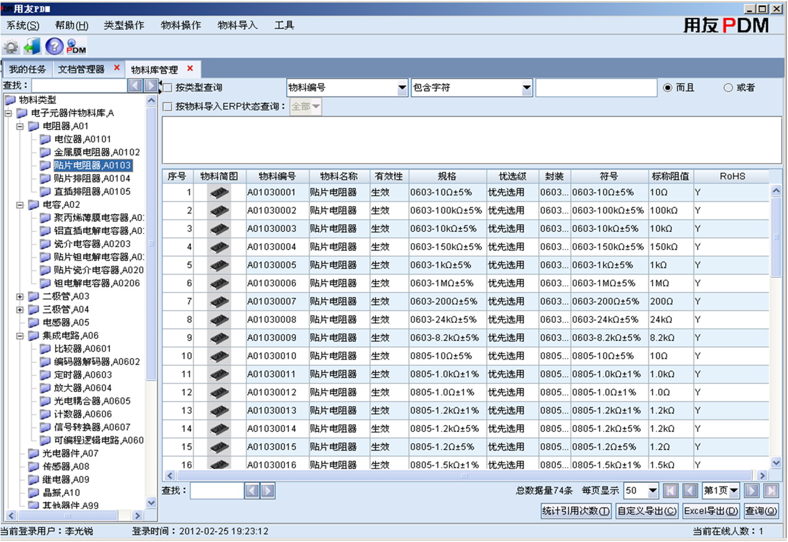Collapse the 电容,A02 tree node
Viewport: 788px width, 542px height.
click(x=20, y=205)
